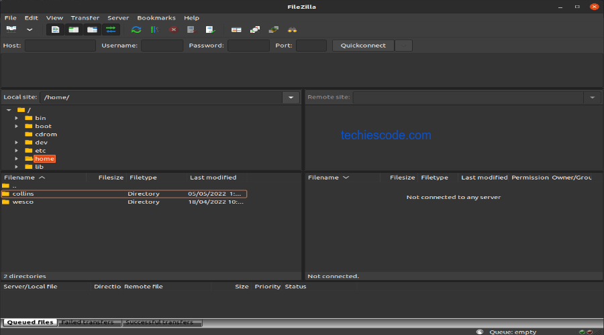Image resolution: width=604 pixels, height=335 pixels.
Task: Open the View menu
Action: point(54,17)
